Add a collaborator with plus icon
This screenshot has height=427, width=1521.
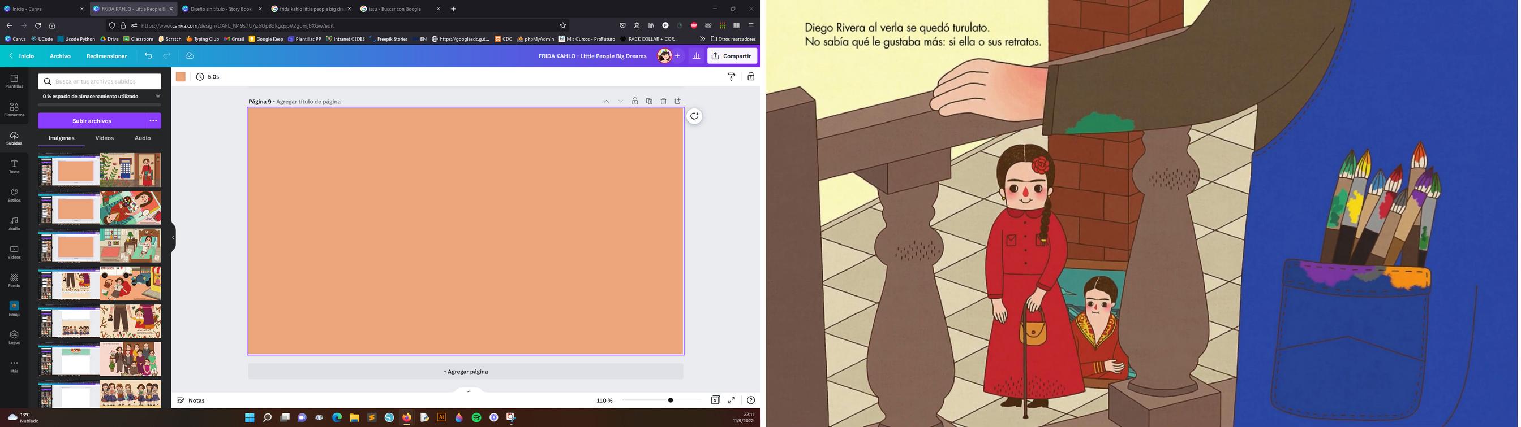coord(677,56)
